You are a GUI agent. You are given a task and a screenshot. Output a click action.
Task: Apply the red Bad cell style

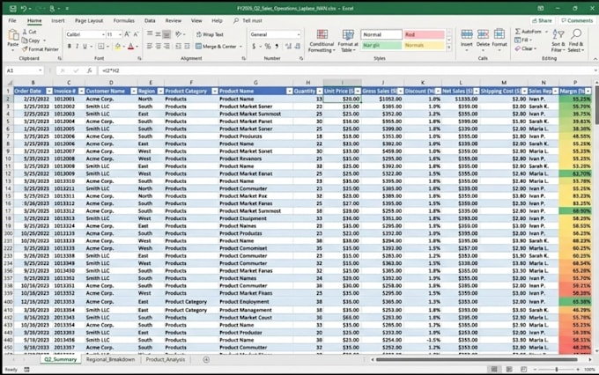point(424,34)
